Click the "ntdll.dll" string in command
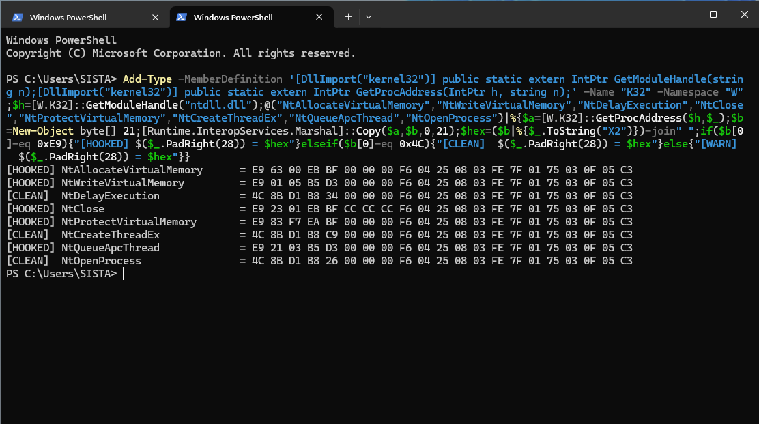759x424 pixels. tap(218, 105)
